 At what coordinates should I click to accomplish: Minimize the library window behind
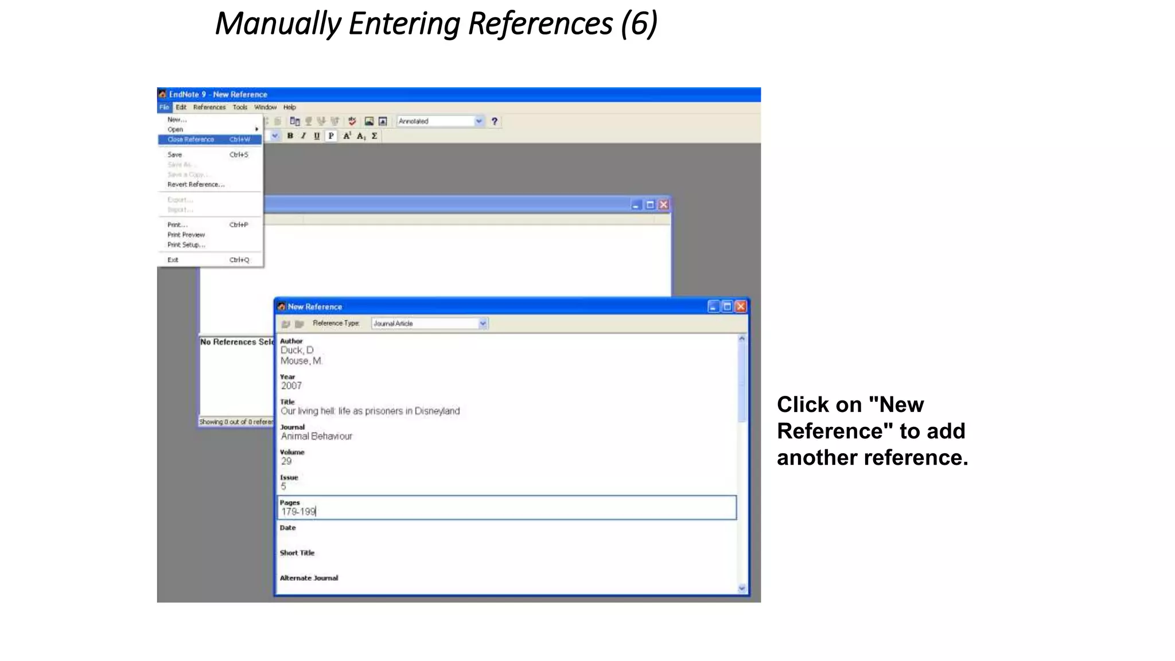click(x=636, y=205)
